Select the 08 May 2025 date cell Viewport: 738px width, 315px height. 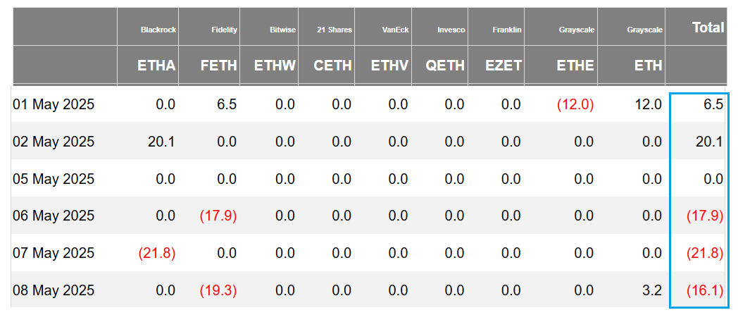[x=54, y=290]
